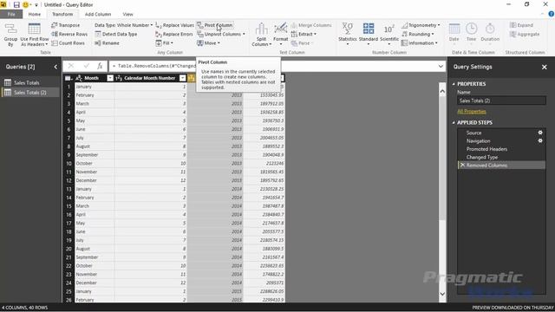This screenshot has height=312, width=555.
Task: Open Standard number operations
Action: 368,35
